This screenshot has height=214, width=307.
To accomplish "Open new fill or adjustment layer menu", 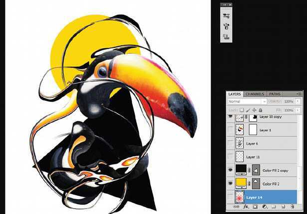I will click(265, 207).
